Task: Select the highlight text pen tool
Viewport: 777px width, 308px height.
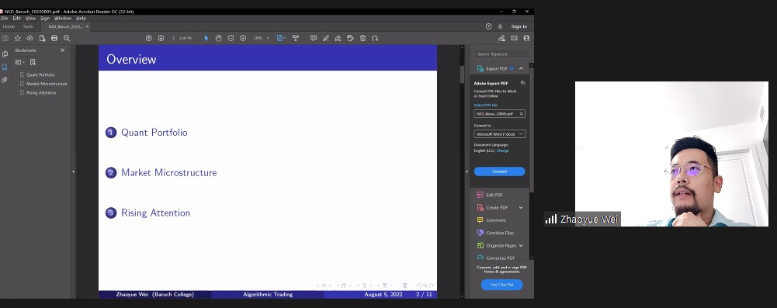Action: 325,38
